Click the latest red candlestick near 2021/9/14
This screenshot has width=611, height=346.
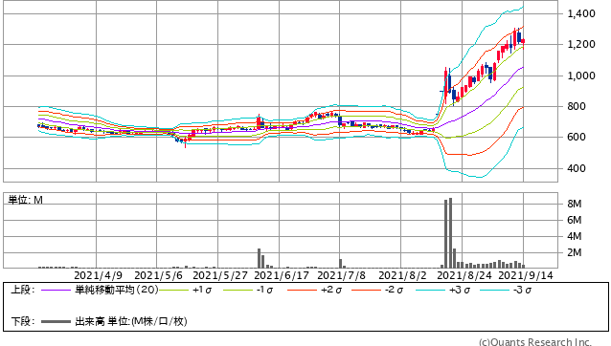pyautogui.click(x=523, y=42)
